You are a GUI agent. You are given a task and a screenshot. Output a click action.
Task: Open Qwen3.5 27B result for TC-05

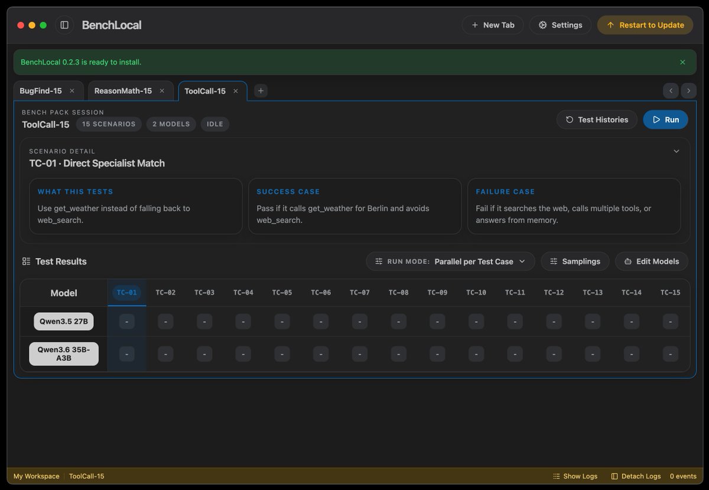282,322
